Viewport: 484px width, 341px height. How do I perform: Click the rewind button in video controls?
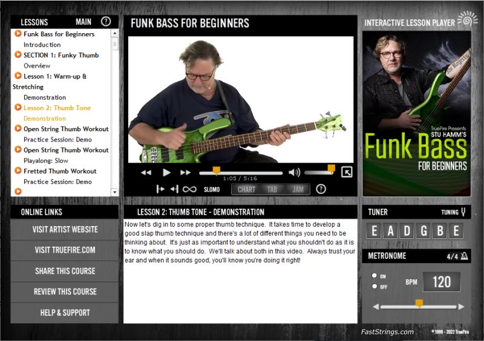146,172
